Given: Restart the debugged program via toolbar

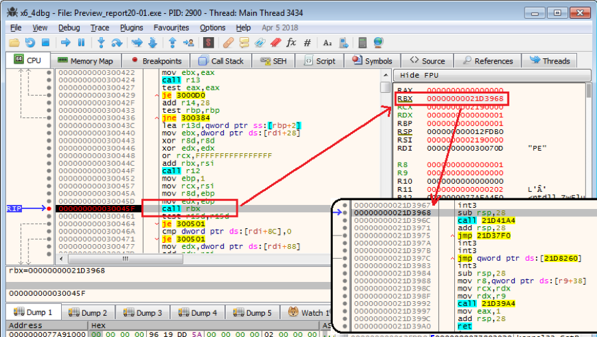Looking at the screenshot, I should (31, 42).
